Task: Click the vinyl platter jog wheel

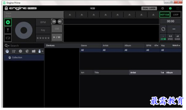Action: [x=24, y=30]
